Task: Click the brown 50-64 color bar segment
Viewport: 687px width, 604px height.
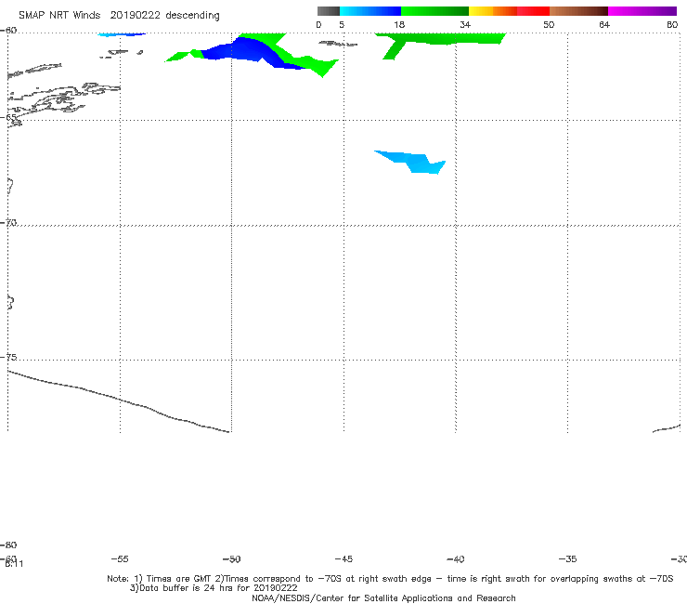Action: point(578,11)
